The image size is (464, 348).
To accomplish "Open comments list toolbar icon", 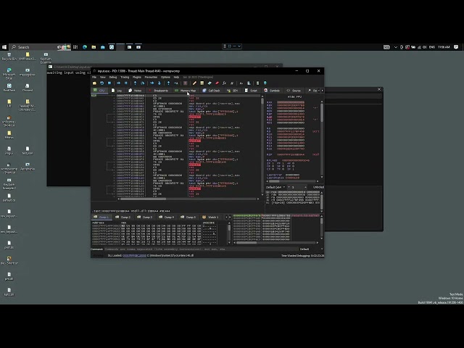I will pos(202,83).
